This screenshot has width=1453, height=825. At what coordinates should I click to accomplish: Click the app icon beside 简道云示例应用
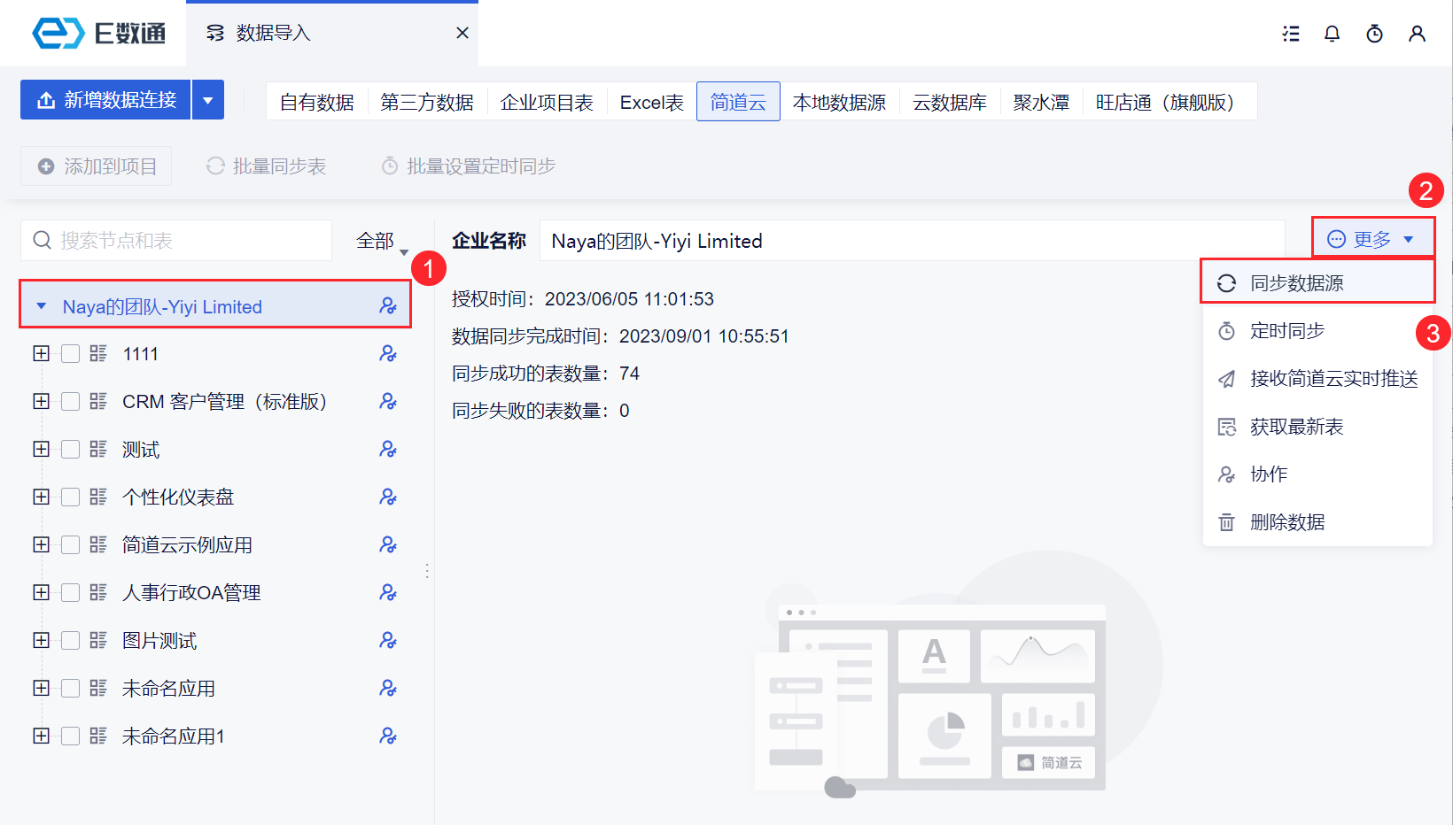[98, 545]
